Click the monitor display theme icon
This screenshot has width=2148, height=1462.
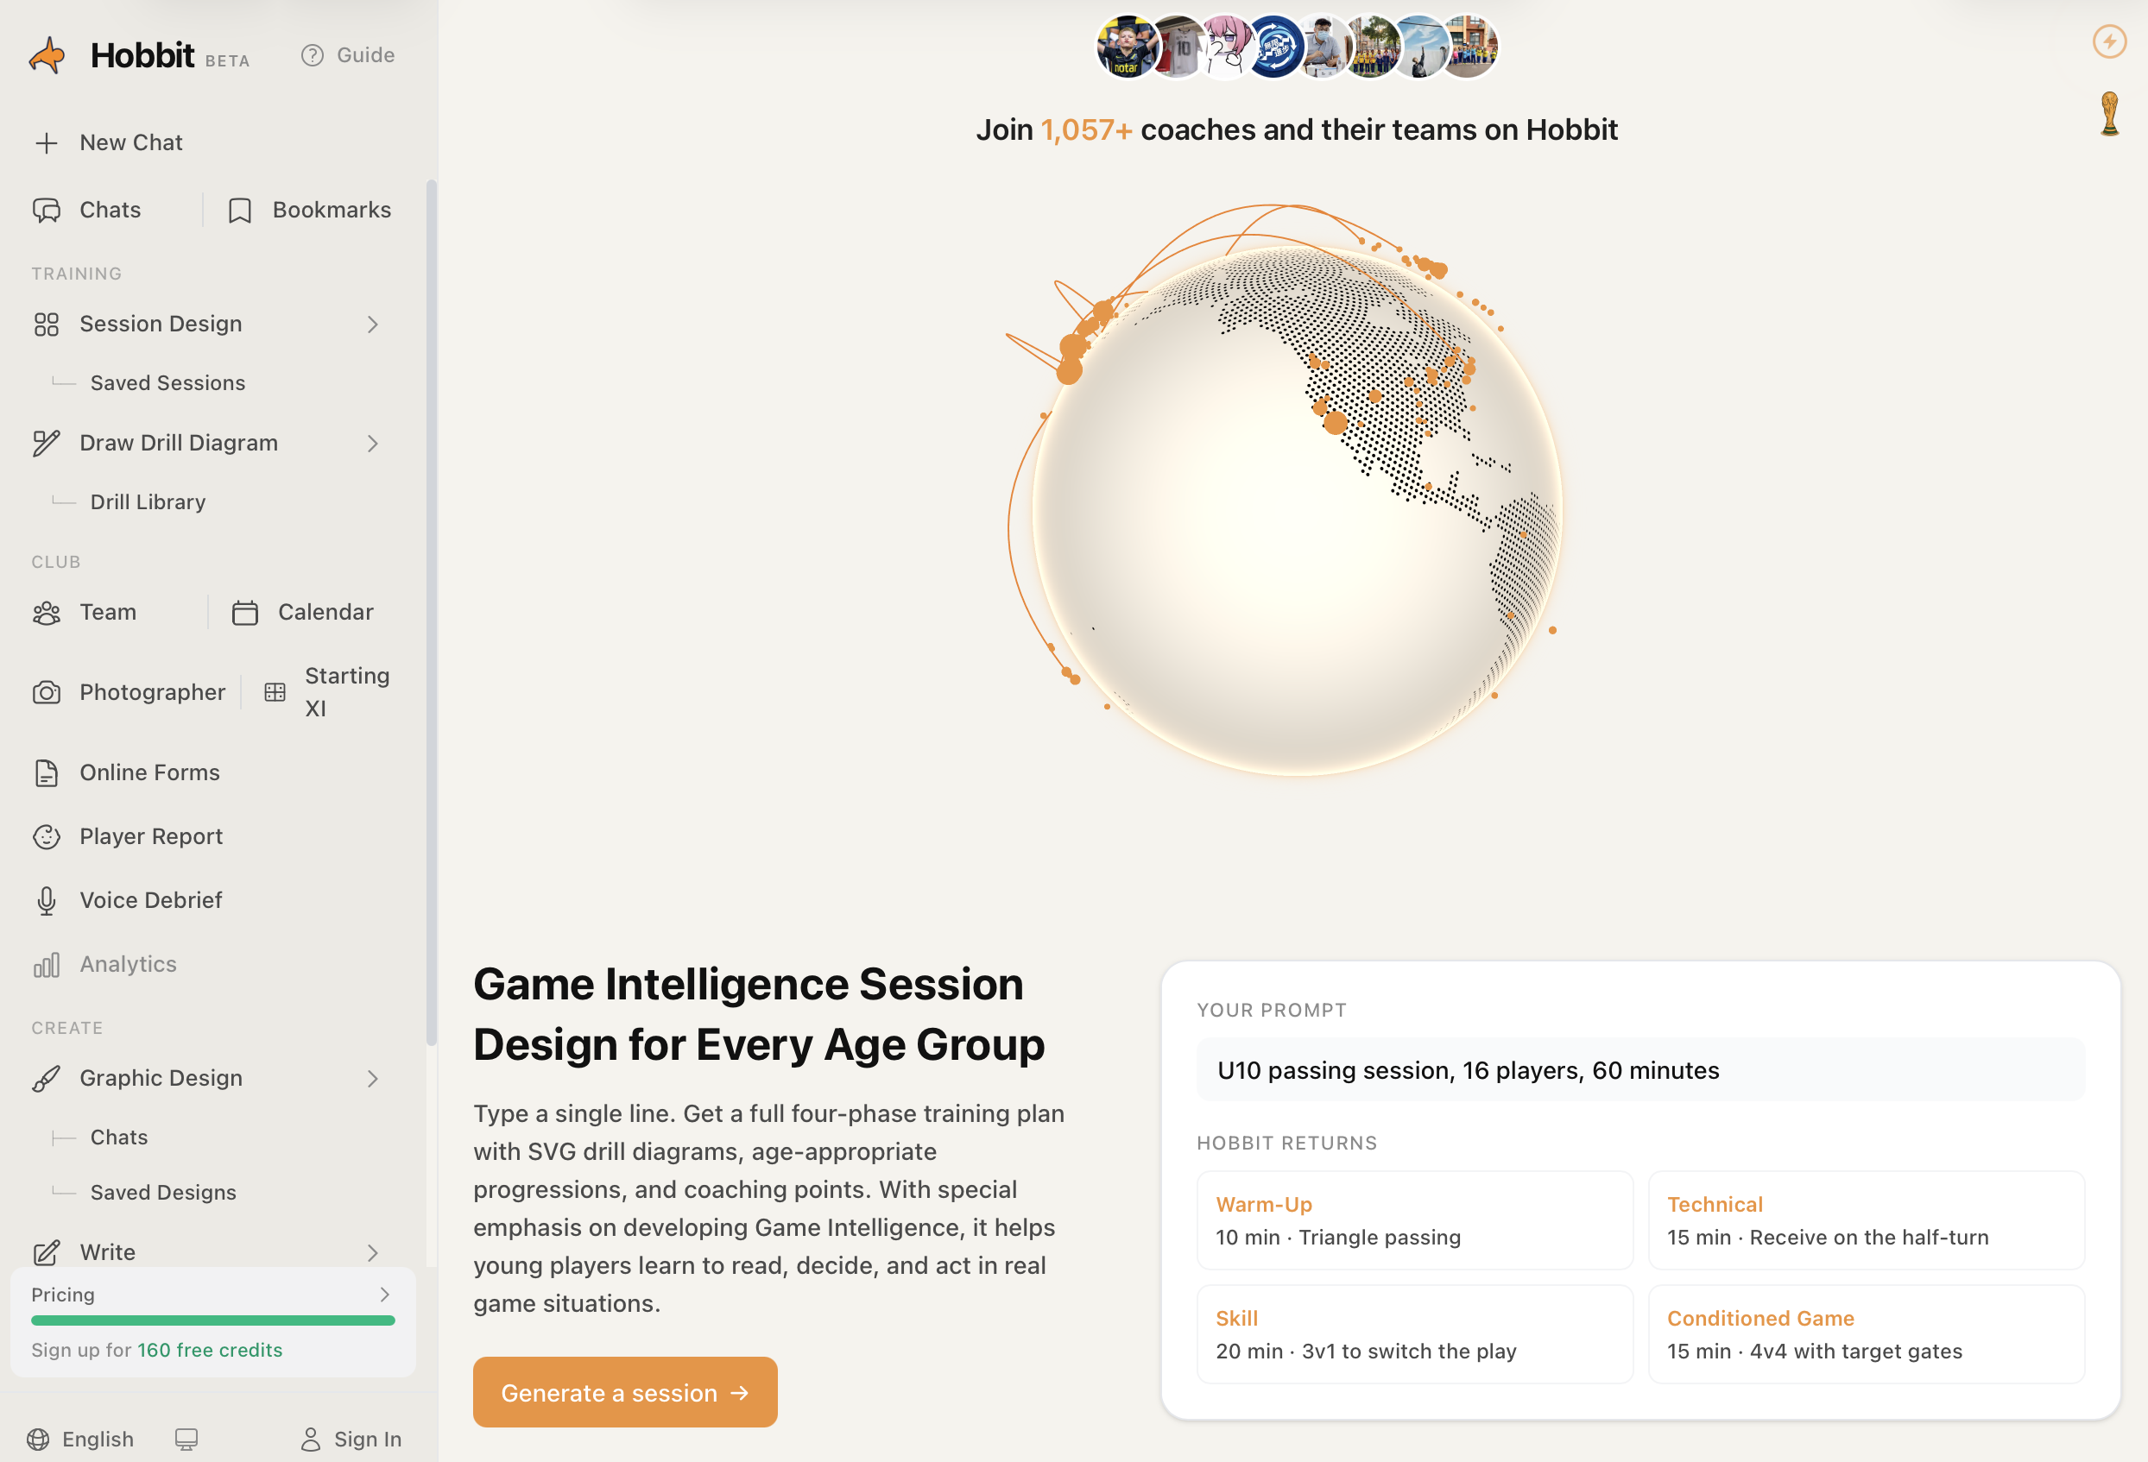click(186, 1439)
